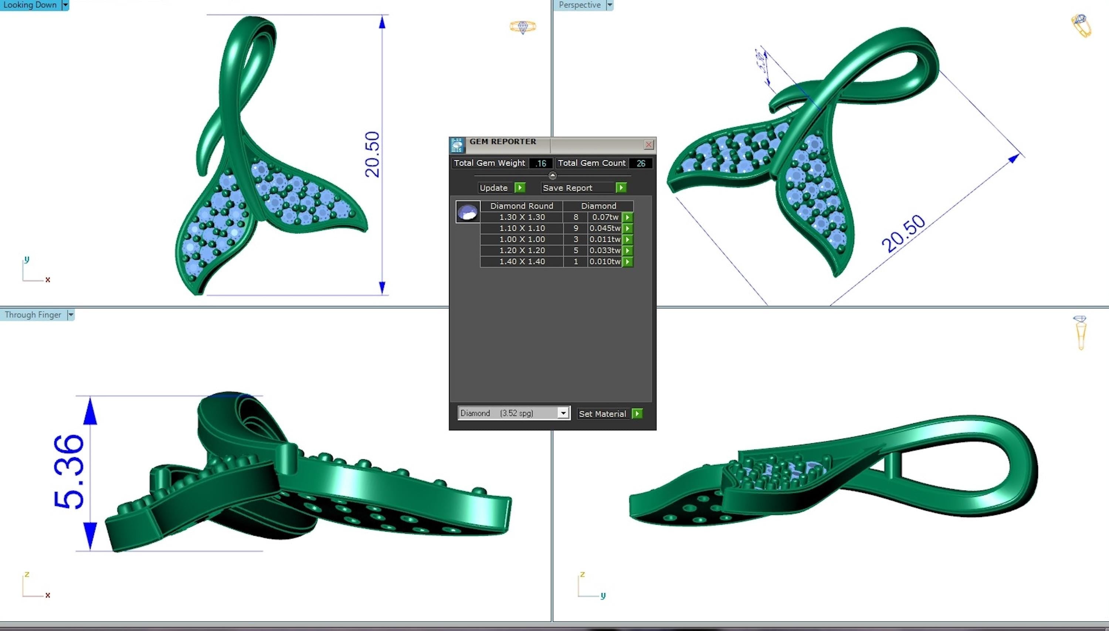The width and height of the screenshot is (1109, 631).
Task: Click ring view icon in Looking Down viewport
Action: point(523,27)
